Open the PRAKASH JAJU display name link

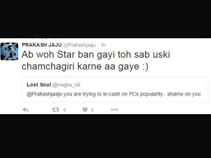tap(42, 45)
